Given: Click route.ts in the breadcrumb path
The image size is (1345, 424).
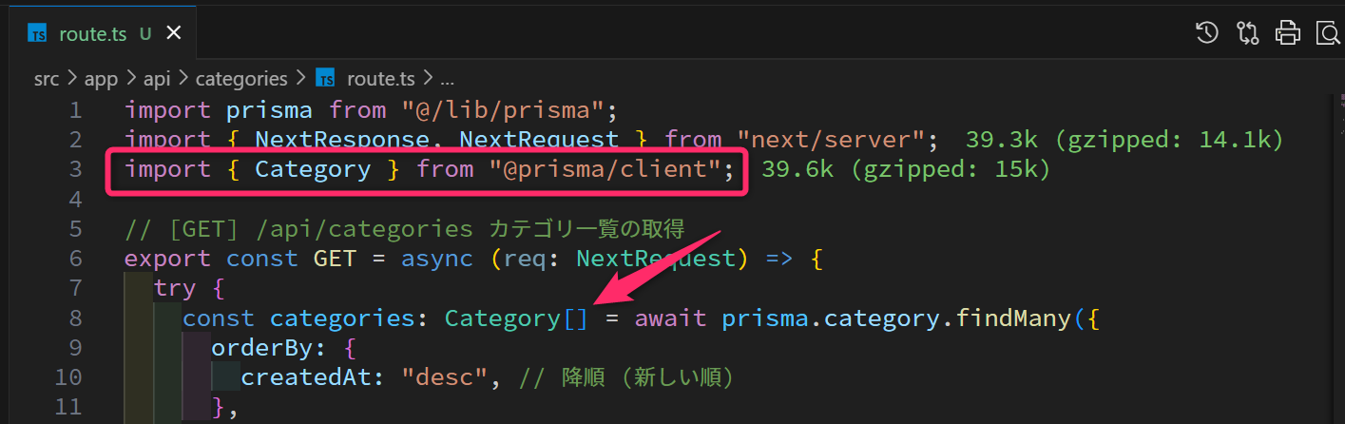Looking at the screenshot, I should click(x=381, y=78).
